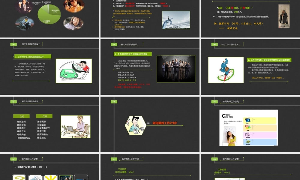Viewport: 300px width, 180px height.
Task: Check the 主管计划最少做一个月 checkbox
Action: [119, 80]
